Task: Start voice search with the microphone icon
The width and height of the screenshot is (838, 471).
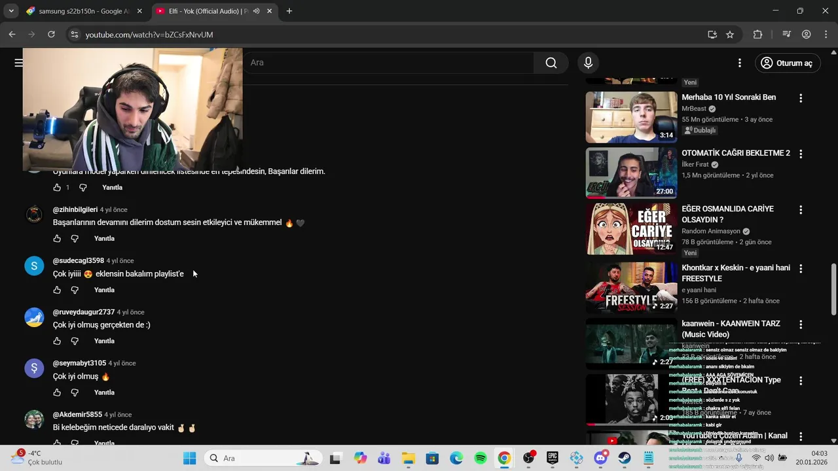Action: [x=588, y=63]
